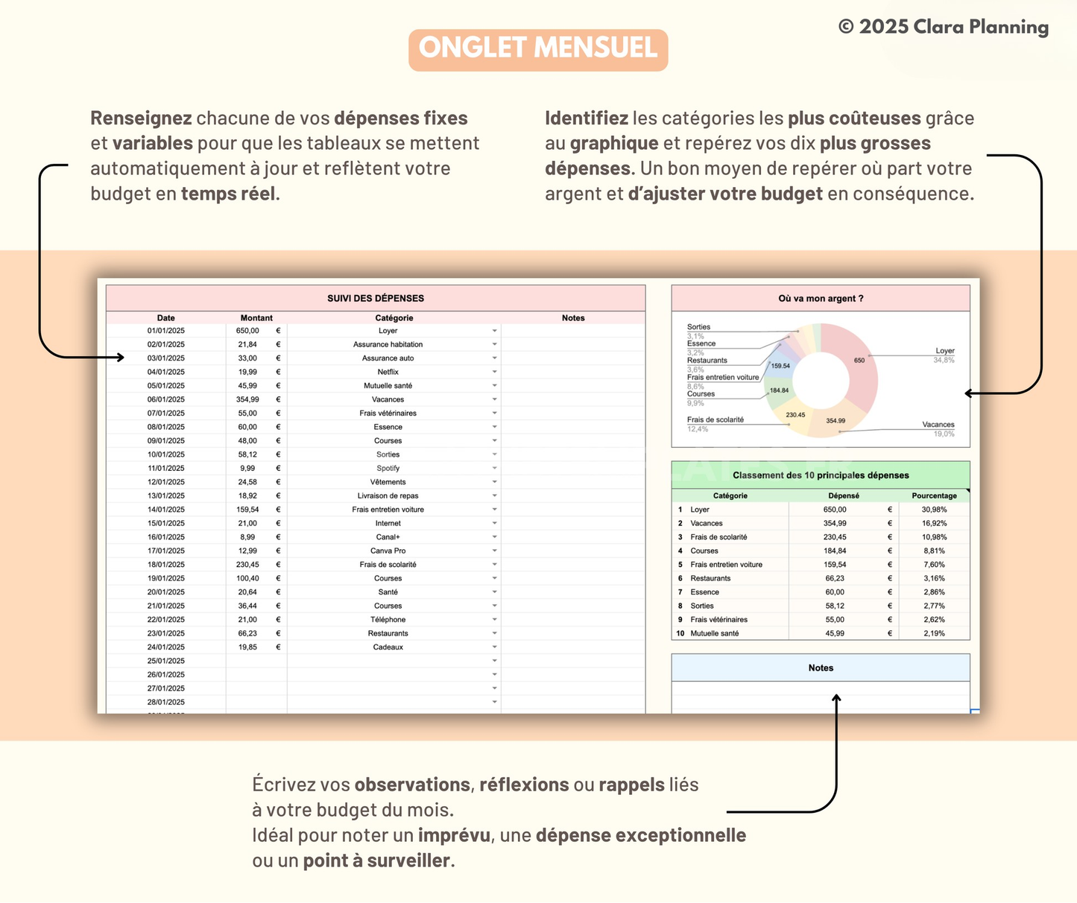Select Mutuelle santé in the top 10 ranking
The width and height of the screenshot is (1077, 903).
pyautogui.click(x=714, y=633)
